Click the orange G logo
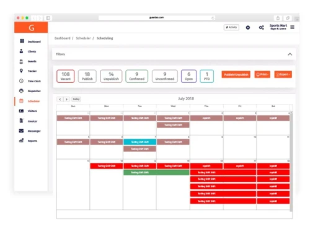 click(31, 27)
